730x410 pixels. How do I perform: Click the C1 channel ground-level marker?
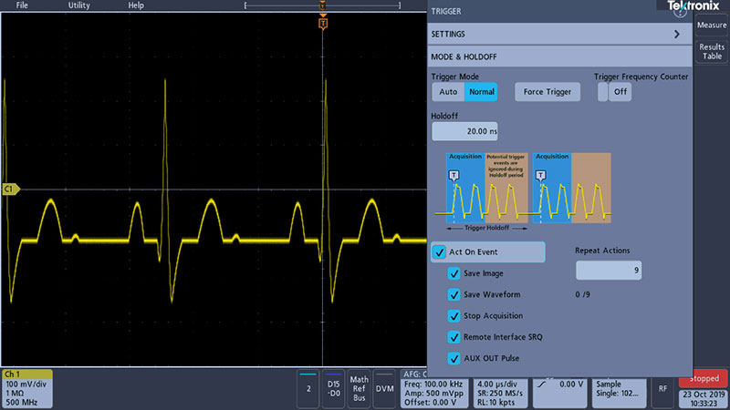click(x=10, y=189)
